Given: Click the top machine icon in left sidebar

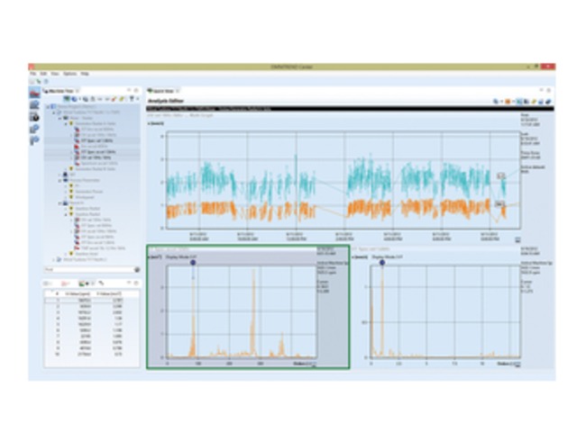Looking at the screenshot, I should pos(34,93).
